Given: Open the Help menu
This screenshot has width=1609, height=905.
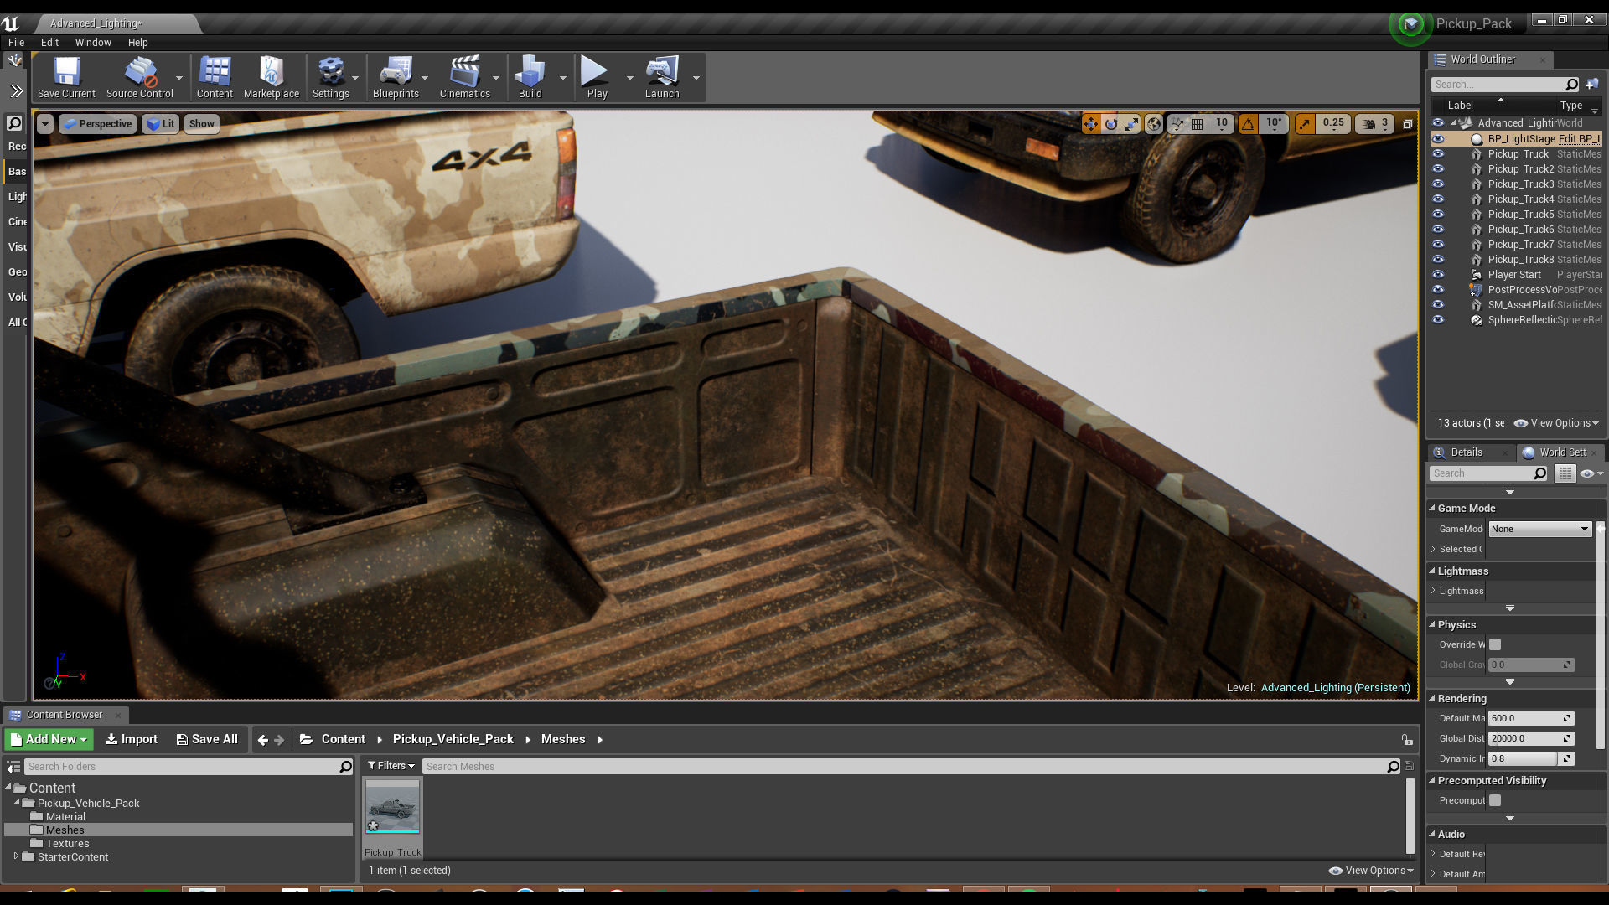Looking at the screenshot, I should 137,42.
